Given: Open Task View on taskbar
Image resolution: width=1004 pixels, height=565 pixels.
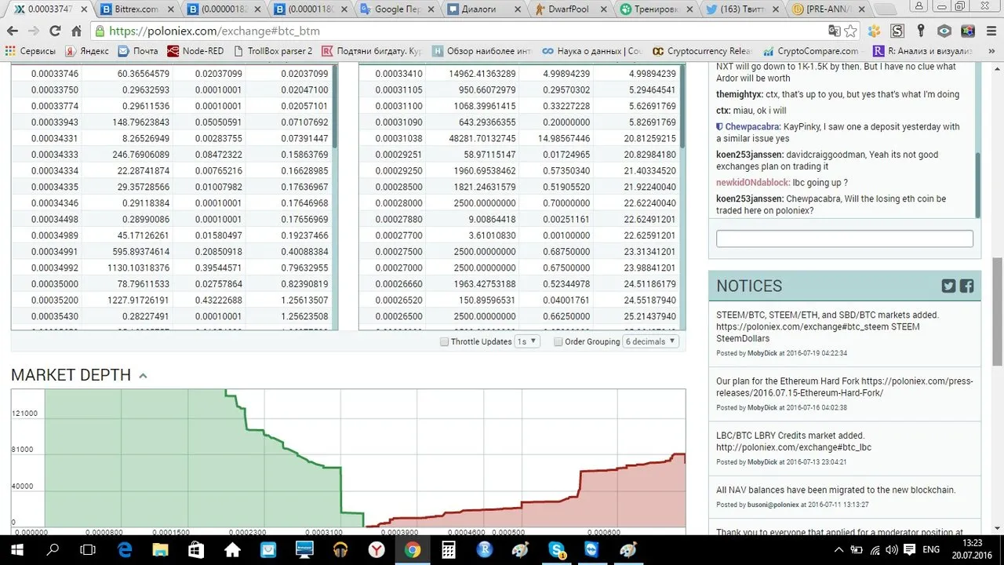Looking at the screenshot, I should point(89,550).
